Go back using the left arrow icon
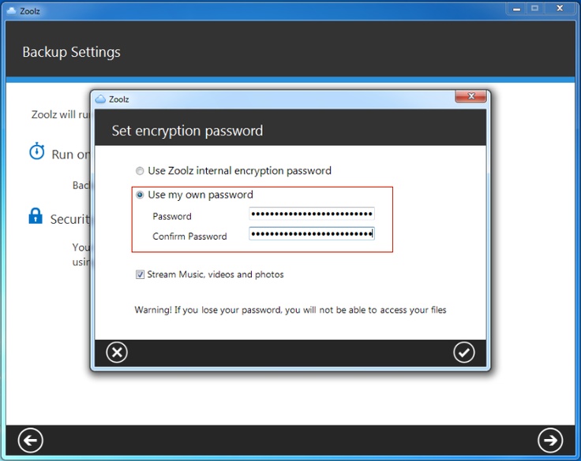The width and height of the screenshot is (581, 461). tap(31, 440)
